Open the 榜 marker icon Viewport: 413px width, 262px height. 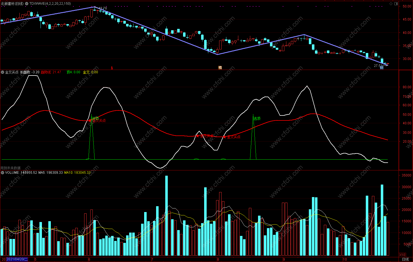(220, 68)
